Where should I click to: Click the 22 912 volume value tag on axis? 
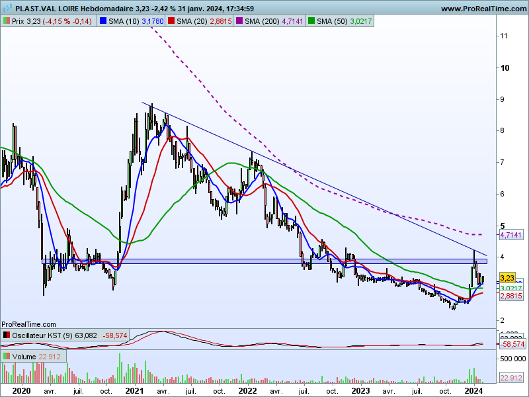click(x=511, y=378)
